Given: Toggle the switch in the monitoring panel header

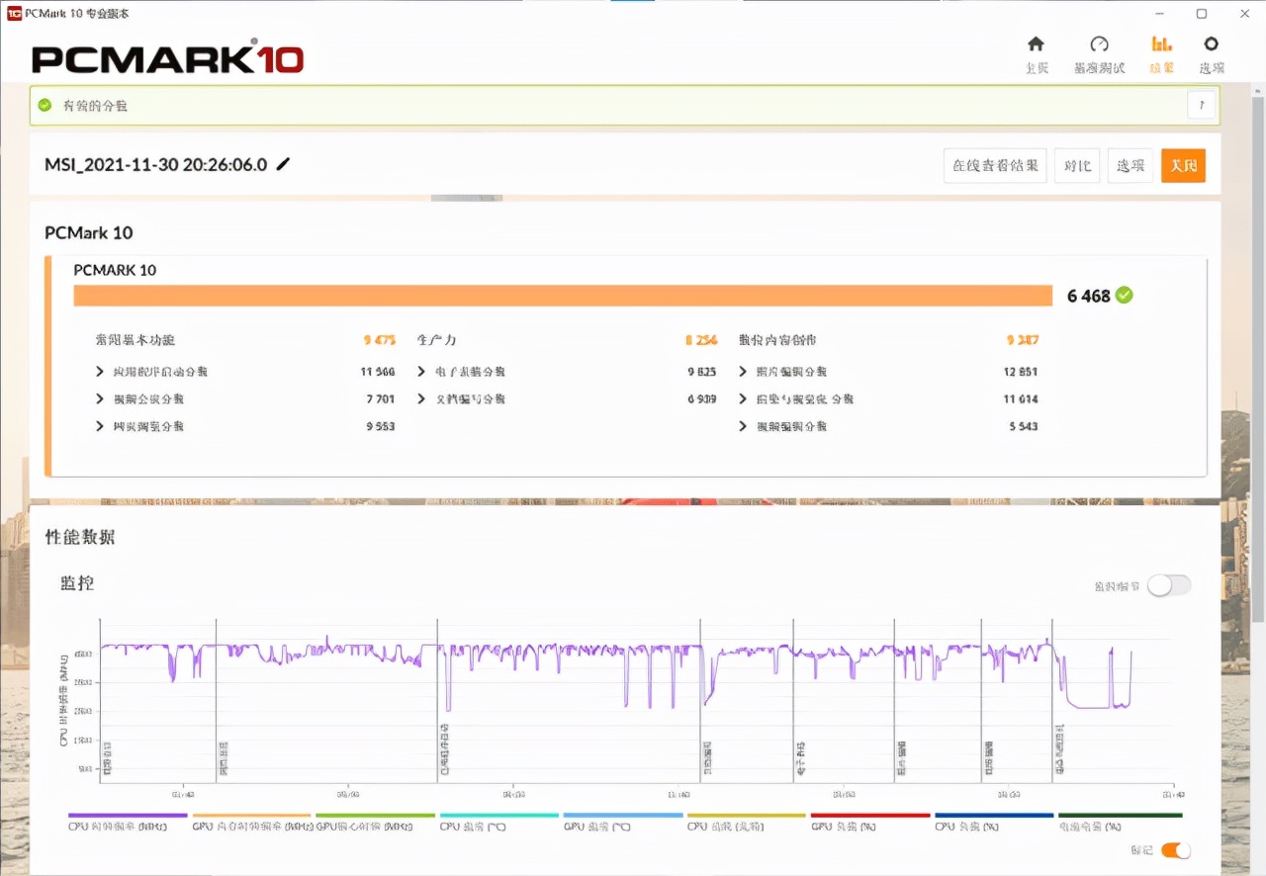Looking at the screenshot, I should 1169,585.
